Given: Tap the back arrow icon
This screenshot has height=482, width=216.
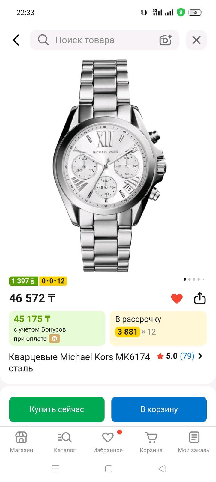Looking at the screenshot, I should tap(16, 40).
